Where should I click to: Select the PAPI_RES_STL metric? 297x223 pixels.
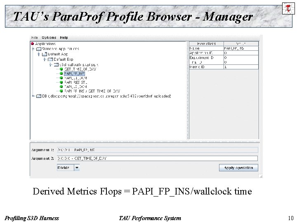click(75, 82)
